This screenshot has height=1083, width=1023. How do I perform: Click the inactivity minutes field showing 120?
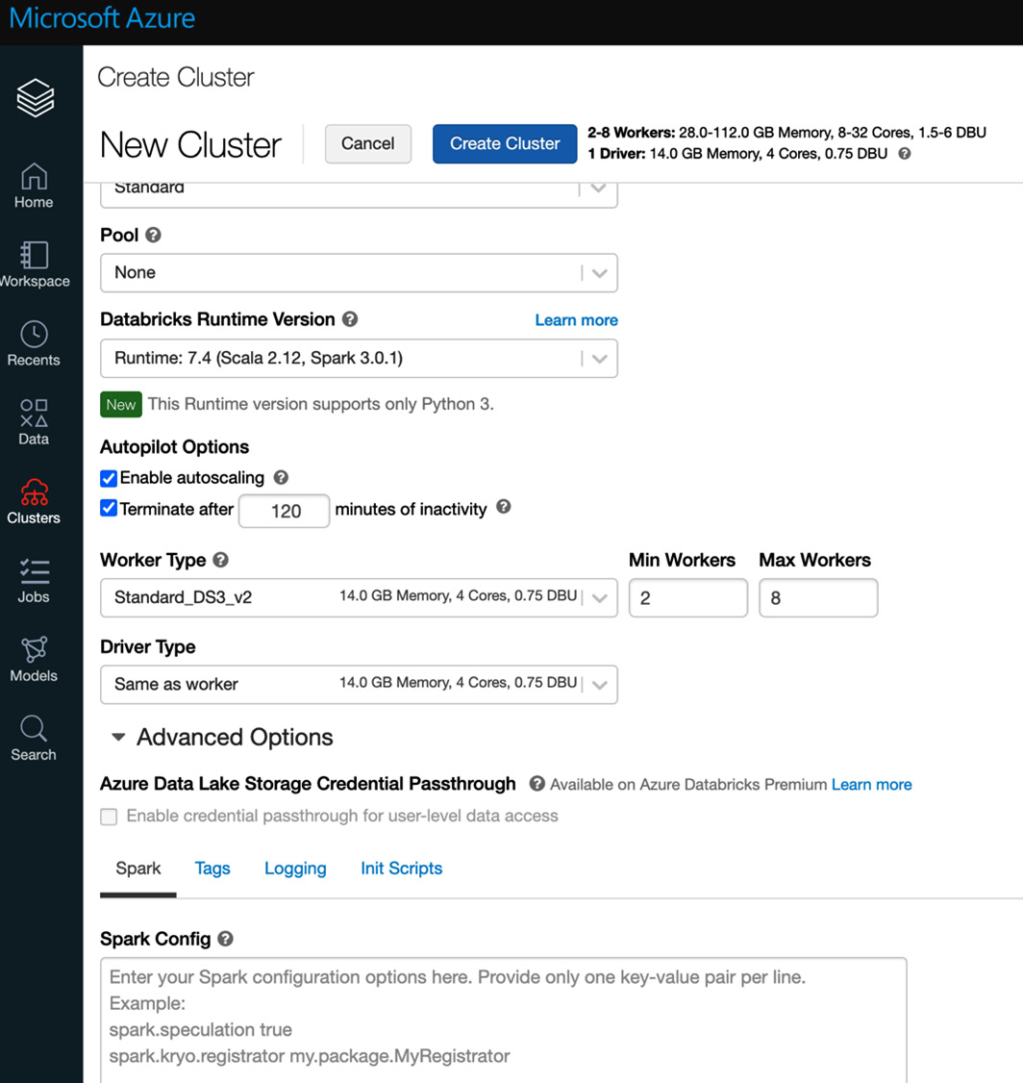pos(285,511)
